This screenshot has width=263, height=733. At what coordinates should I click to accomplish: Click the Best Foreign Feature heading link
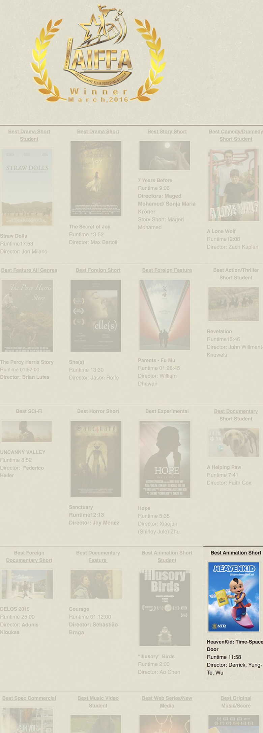pos(167,270)
